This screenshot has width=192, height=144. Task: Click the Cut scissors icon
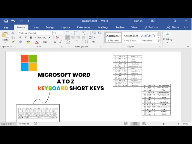(13, 33)
